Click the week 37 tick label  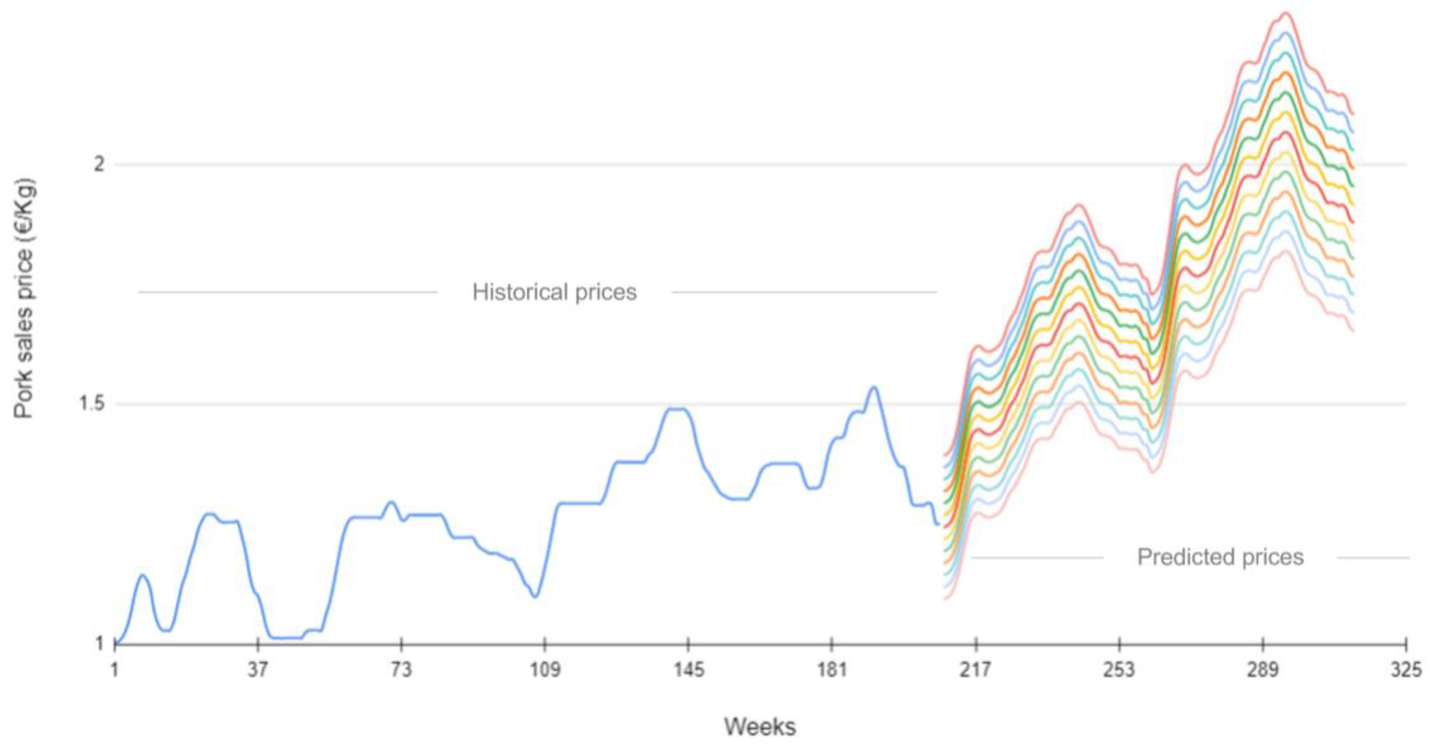(258, 670)
